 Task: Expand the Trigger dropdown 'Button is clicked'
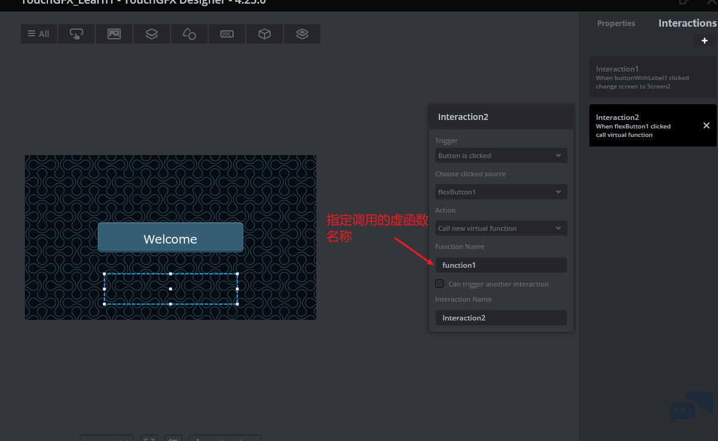click(501, 156)
